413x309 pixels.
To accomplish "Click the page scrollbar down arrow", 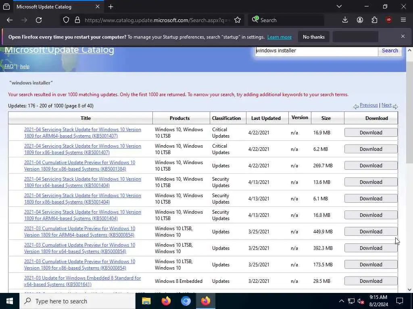I will pyautogui.click(x=409, y=290).
